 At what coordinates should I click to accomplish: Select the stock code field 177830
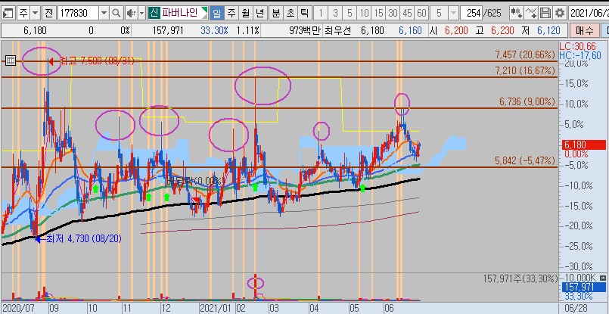click(x=79, y=13)
